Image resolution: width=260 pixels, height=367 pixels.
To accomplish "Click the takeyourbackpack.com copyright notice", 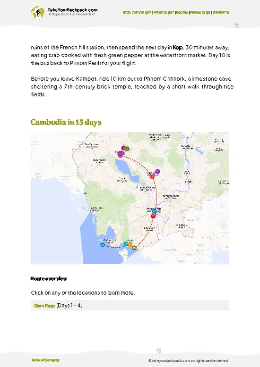I will pos(188,360).
